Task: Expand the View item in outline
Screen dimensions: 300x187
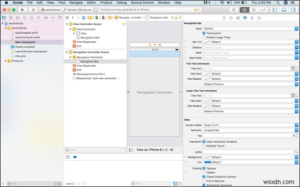Action: click(74, 33)
